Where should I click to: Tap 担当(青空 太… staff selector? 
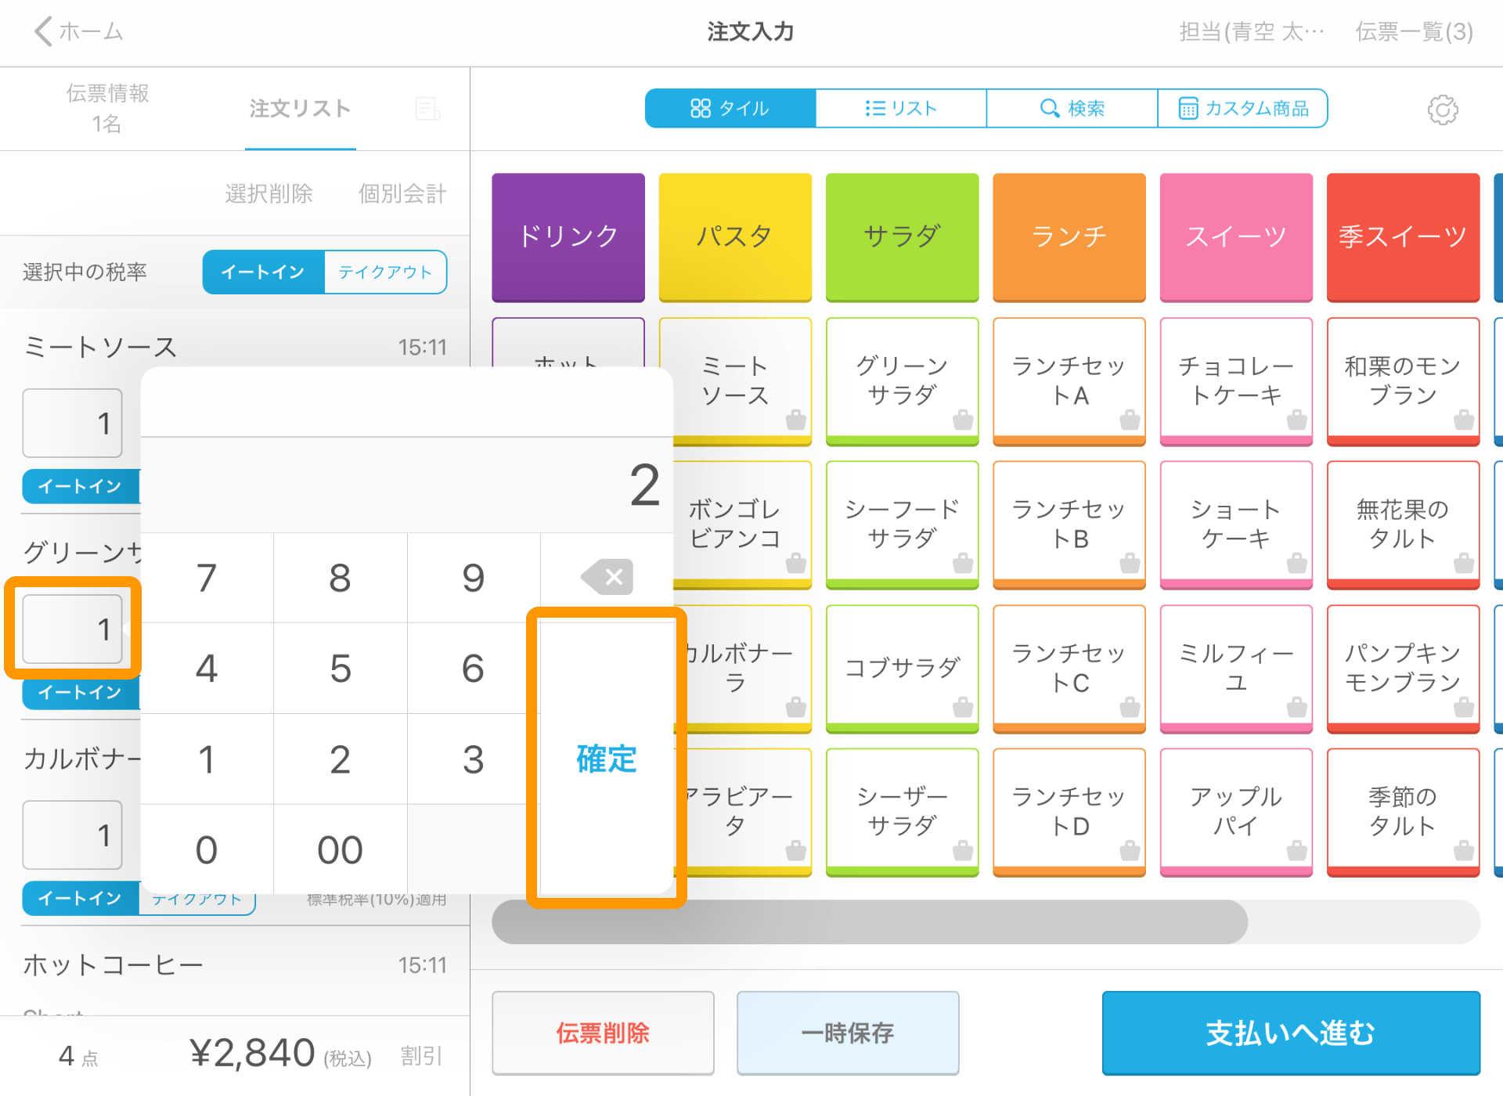tap(1251, 31)
